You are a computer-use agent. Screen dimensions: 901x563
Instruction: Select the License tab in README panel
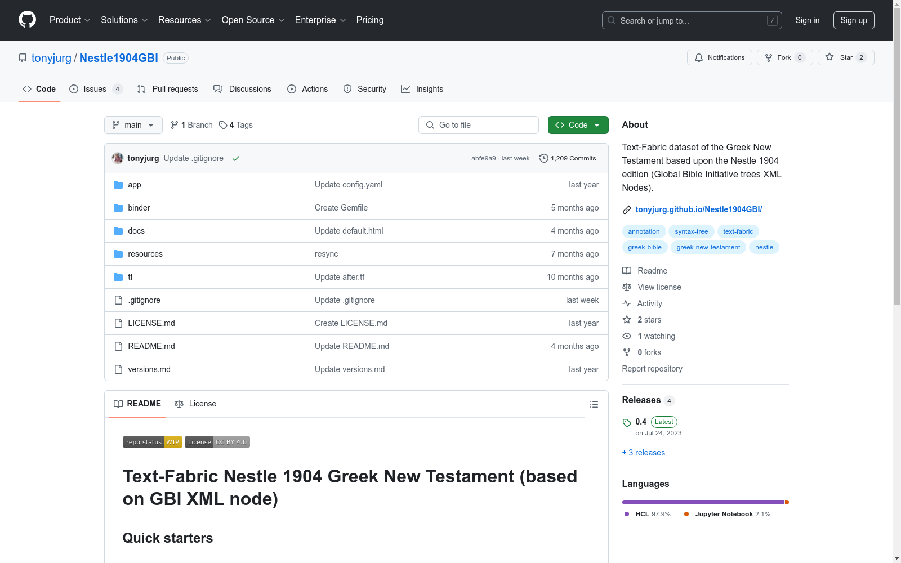pyautogui.click(x=195, y=404)
